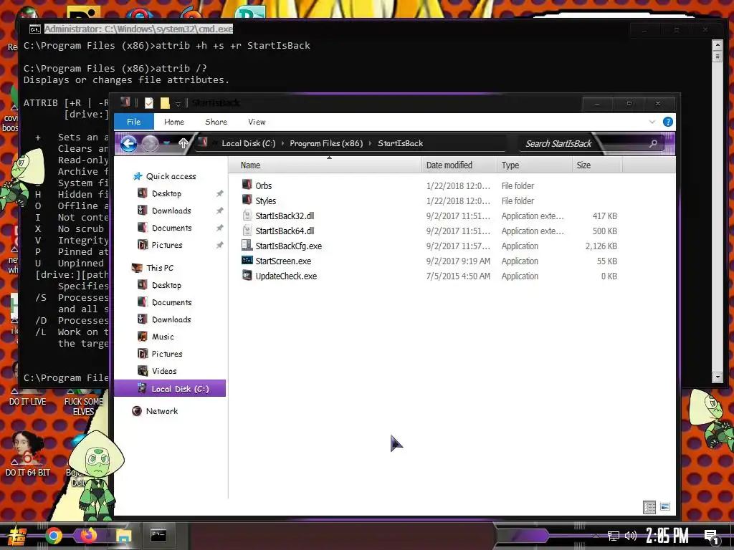Expand the ribbon with the chevron
This screenshot has width=734, height=550.
(652, 122)
